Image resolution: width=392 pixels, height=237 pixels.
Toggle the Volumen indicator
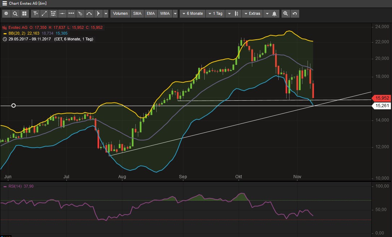pos(120,14)
